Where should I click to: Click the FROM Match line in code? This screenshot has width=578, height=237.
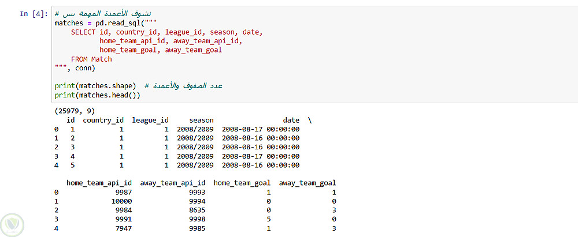91,59
